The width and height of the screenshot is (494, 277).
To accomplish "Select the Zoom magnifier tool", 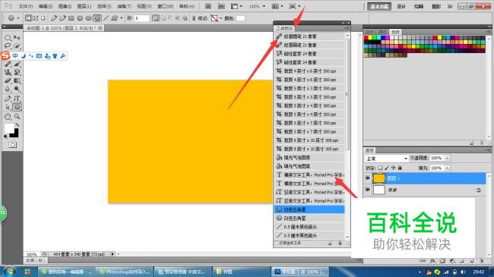I will coord(17,117).
